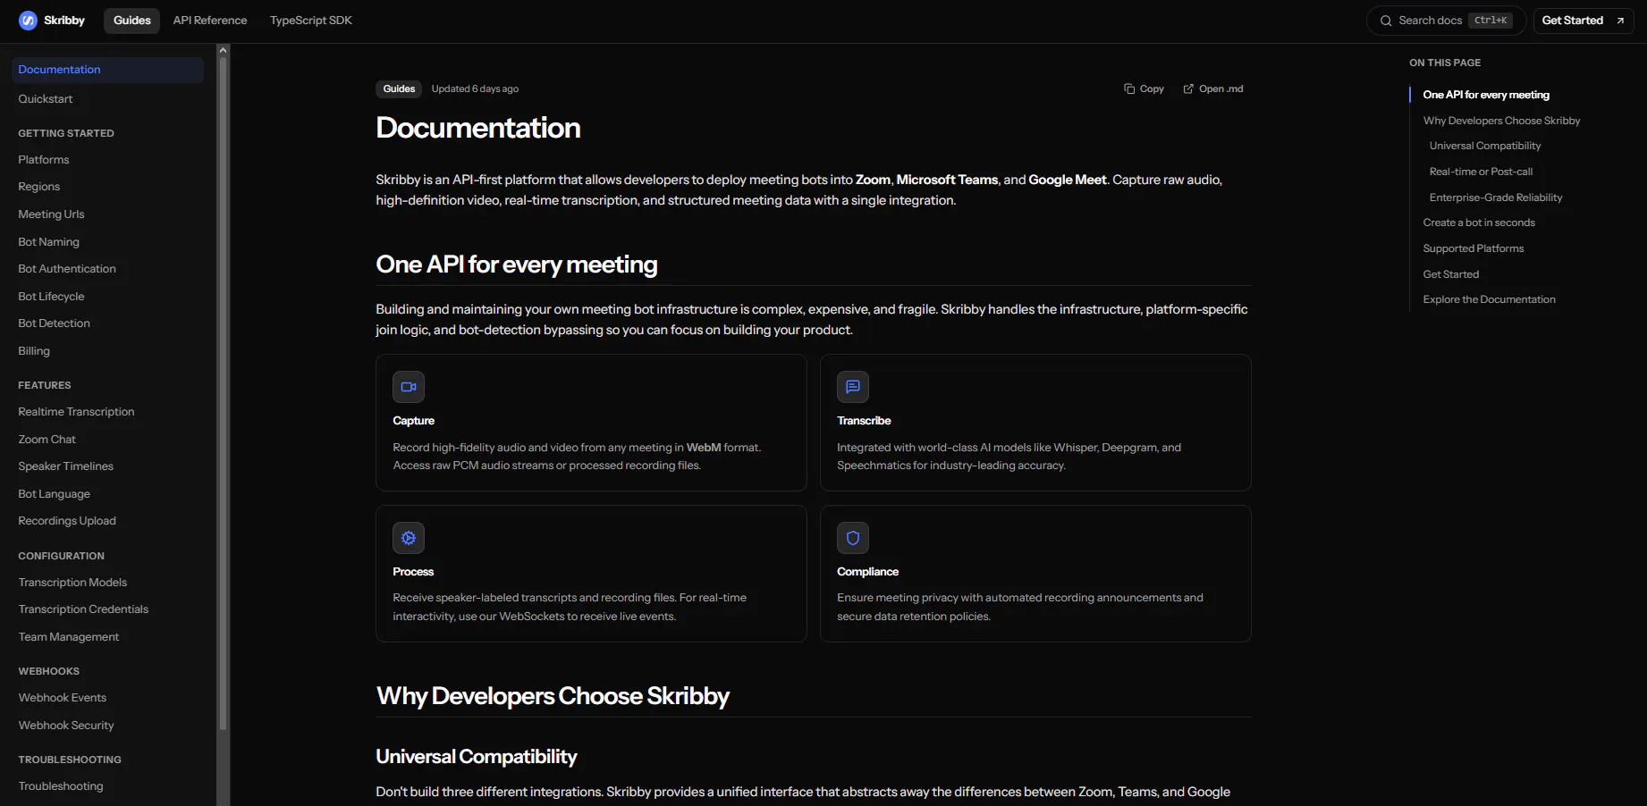
Task: Open the Speaker Timelines sidebar page
Action: (x=66, y=466)
